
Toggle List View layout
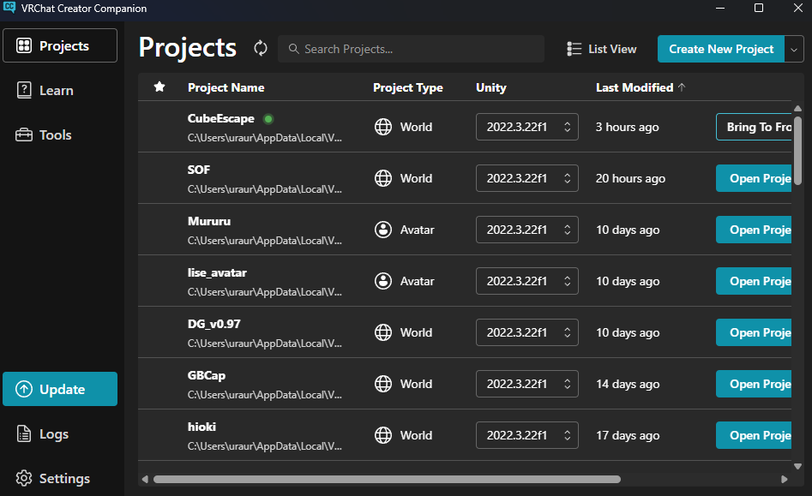click(x=602, y=49)
